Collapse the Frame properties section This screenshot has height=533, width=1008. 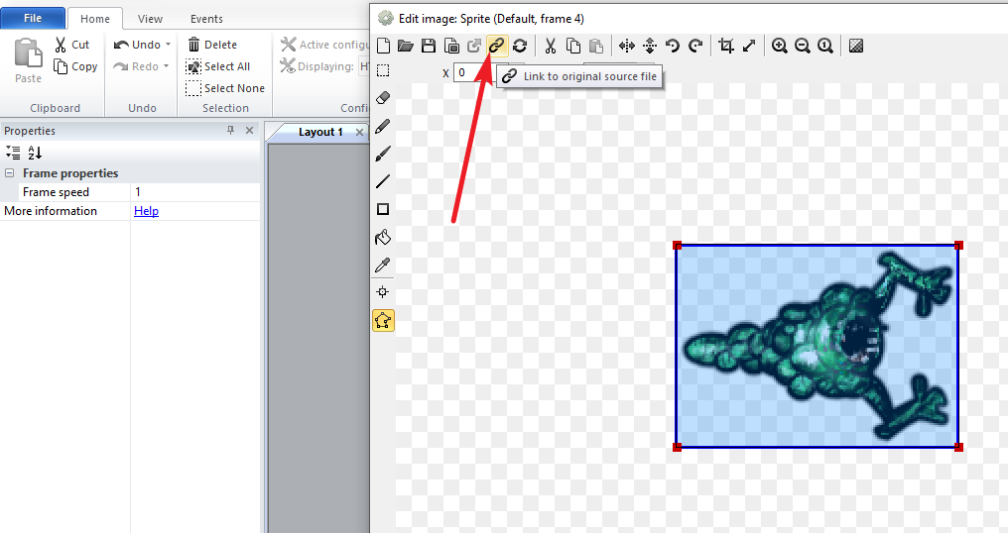(x=10, y=173)
